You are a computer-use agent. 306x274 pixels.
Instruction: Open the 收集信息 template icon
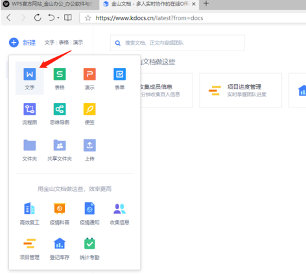(x=119, y=209)
